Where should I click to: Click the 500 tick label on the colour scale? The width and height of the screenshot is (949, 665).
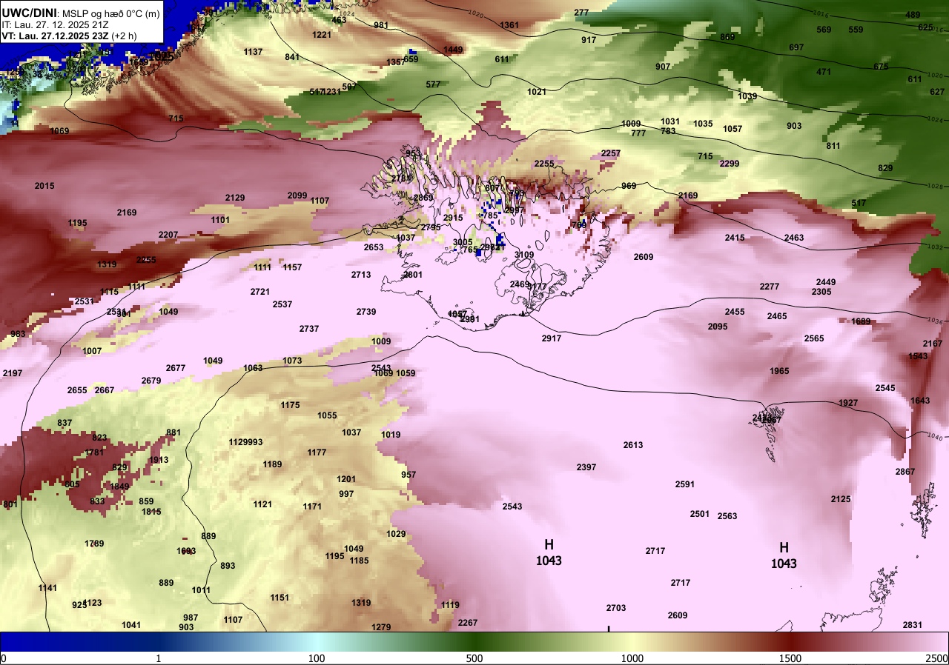pyautogui.click(x=474, y=658)
